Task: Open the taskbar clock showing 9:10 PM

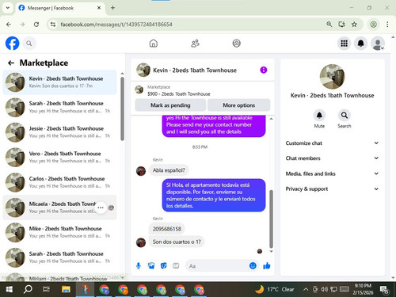Action: coord(363,289)
